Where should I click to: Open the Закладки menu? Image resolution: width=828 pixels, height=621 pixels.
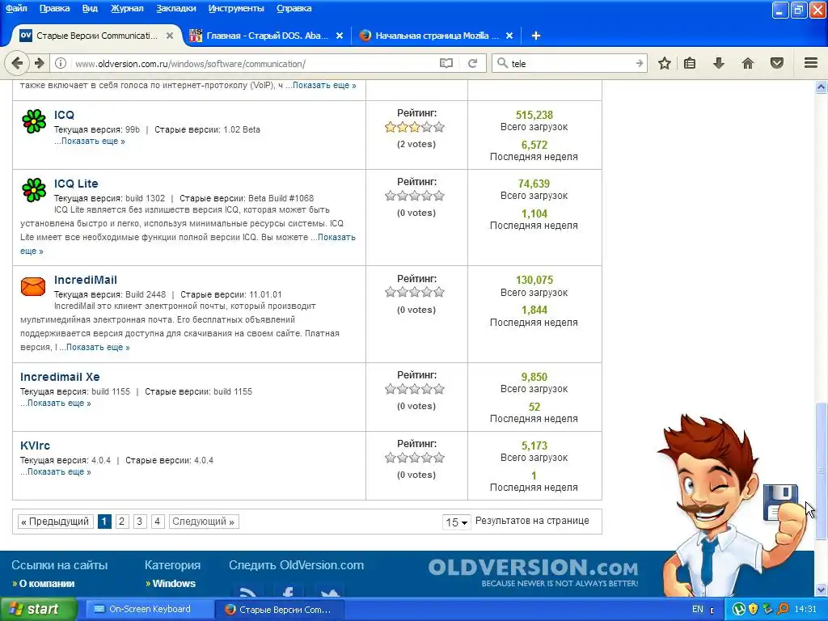tap(175, 8)
